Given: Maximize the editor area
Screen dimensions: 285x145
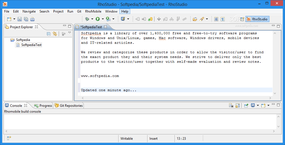Looking at the screenshot, I should 278,26.
